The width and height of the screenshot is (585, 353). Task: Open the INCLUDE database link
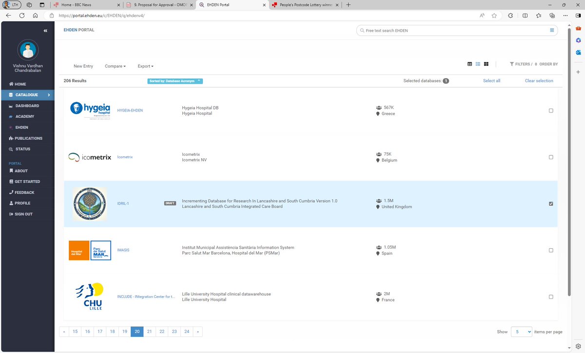point(146,297)
